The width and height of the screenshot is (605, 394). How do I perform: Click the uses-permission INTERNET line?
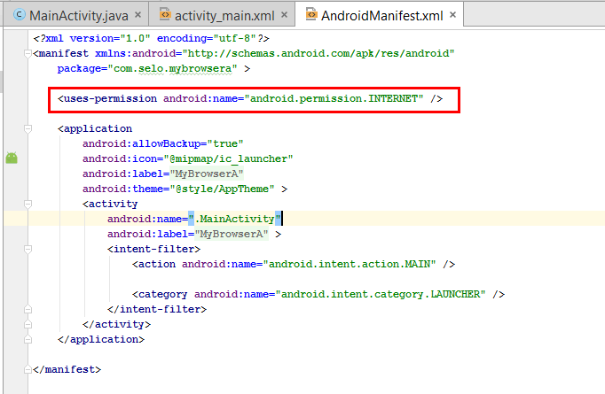click(250, 99)
